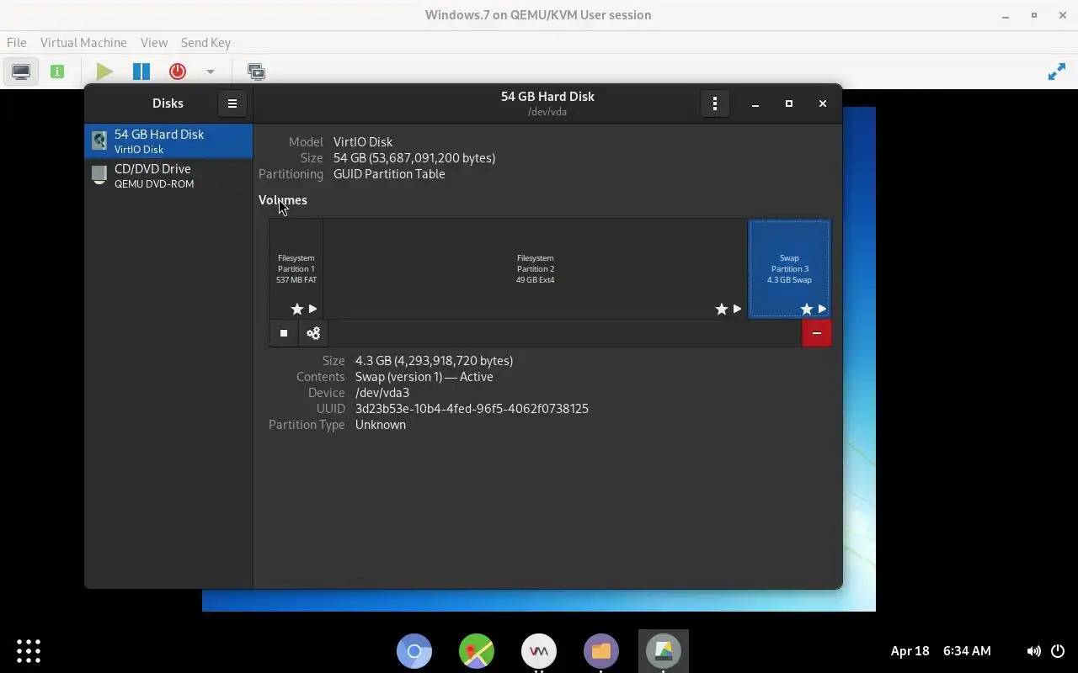
Task: Start the VM with the green play icon
Action: [104, 72]
